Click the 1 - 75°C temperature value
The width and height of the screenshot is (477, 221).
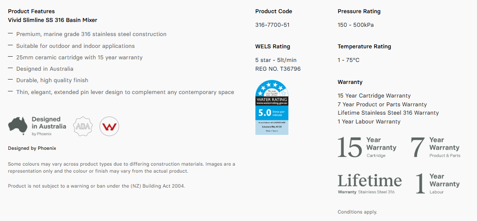[348, 60]
